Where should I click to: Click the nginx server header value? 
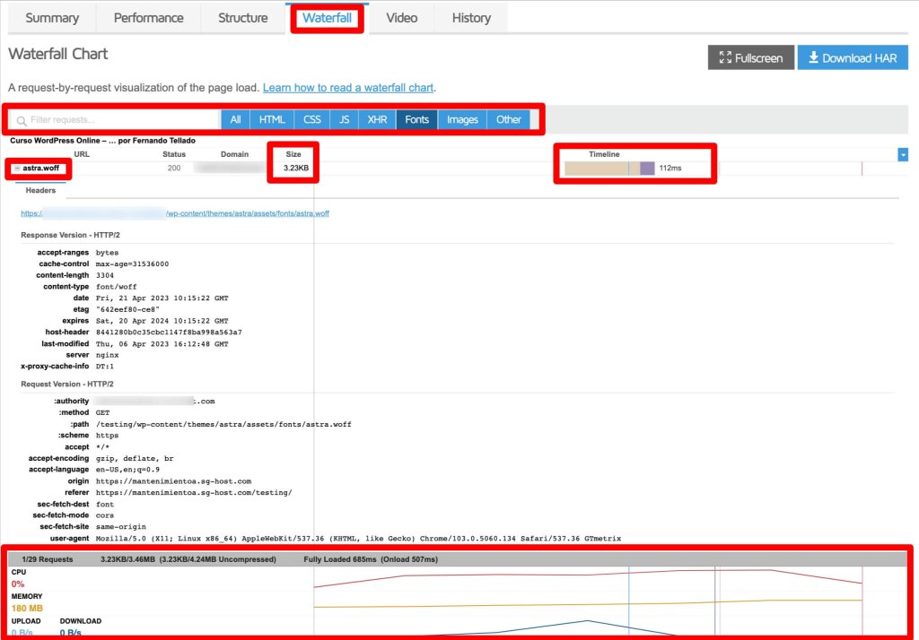(x=108, y=356)
